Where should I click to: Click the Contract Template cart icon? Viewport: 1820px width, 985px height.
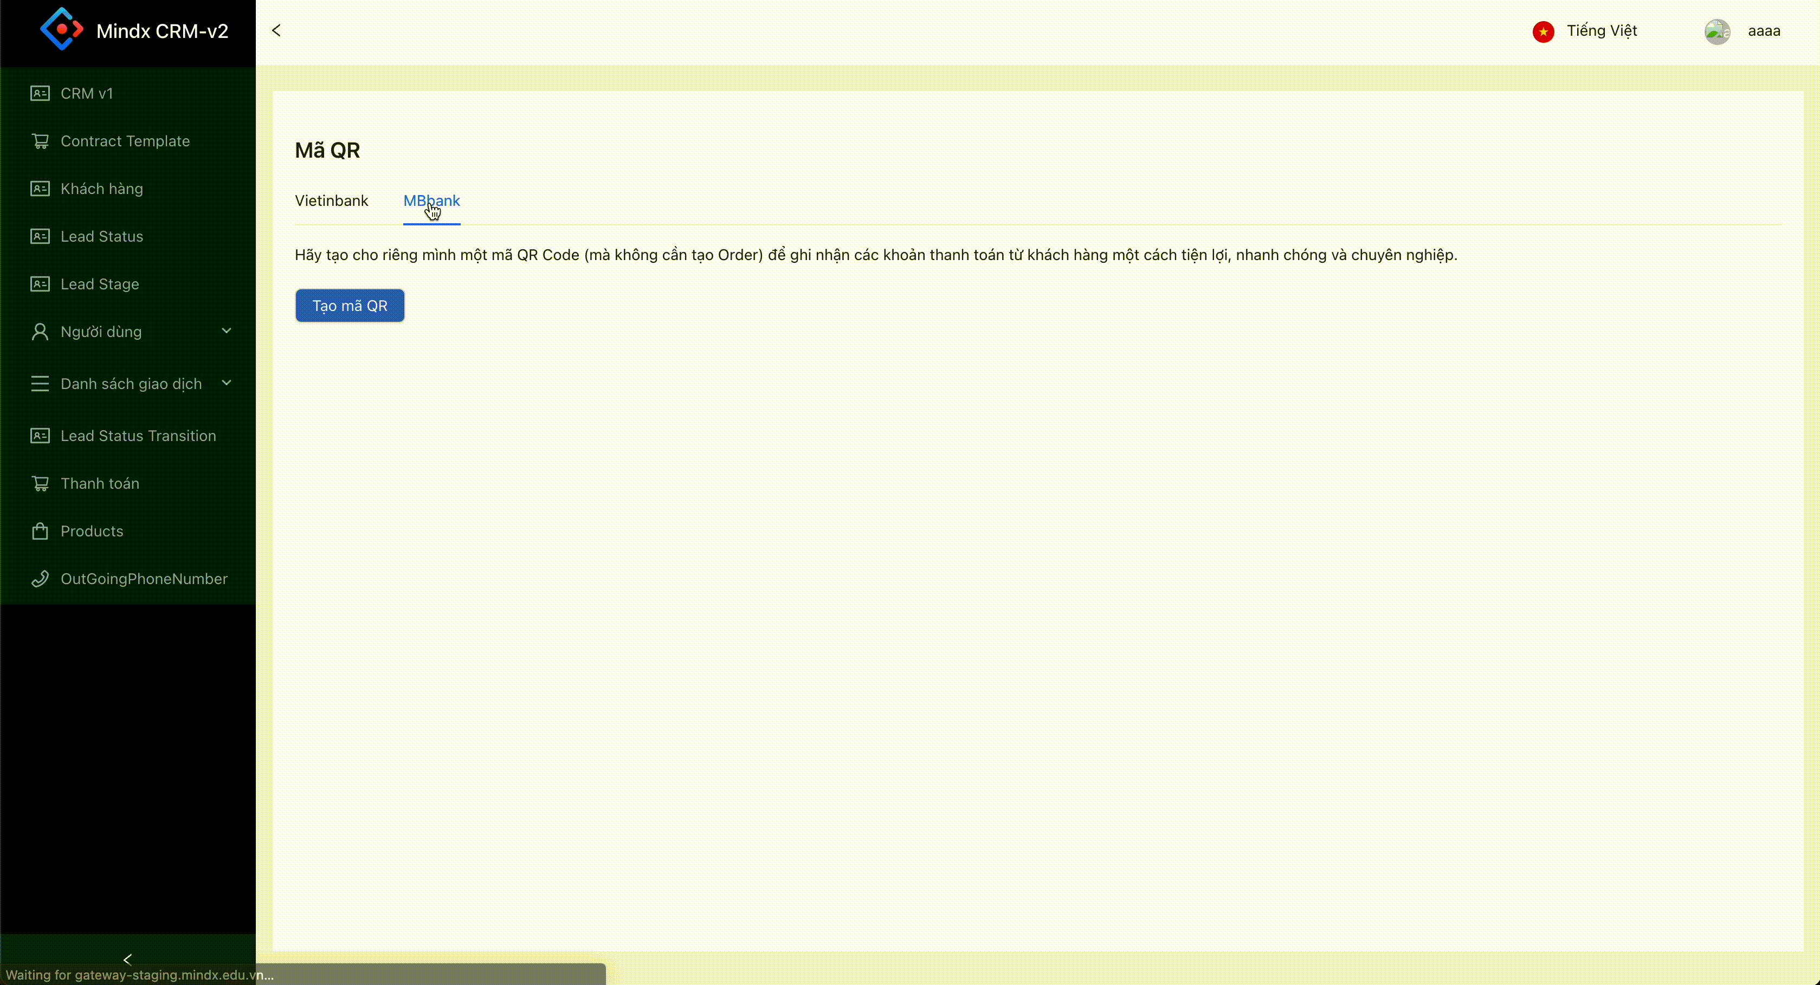tap(40, 141)
